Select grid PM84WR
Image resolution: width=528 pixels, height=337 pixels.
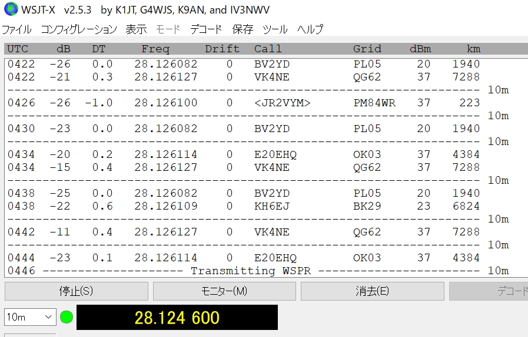(374, 103)
